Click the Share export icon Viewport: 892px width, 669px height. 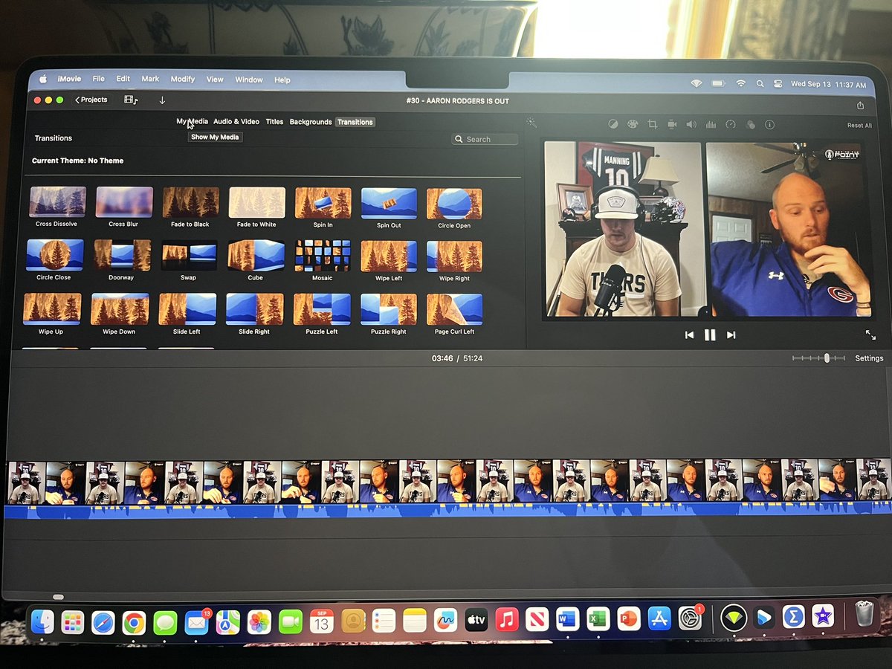[861, 105]
